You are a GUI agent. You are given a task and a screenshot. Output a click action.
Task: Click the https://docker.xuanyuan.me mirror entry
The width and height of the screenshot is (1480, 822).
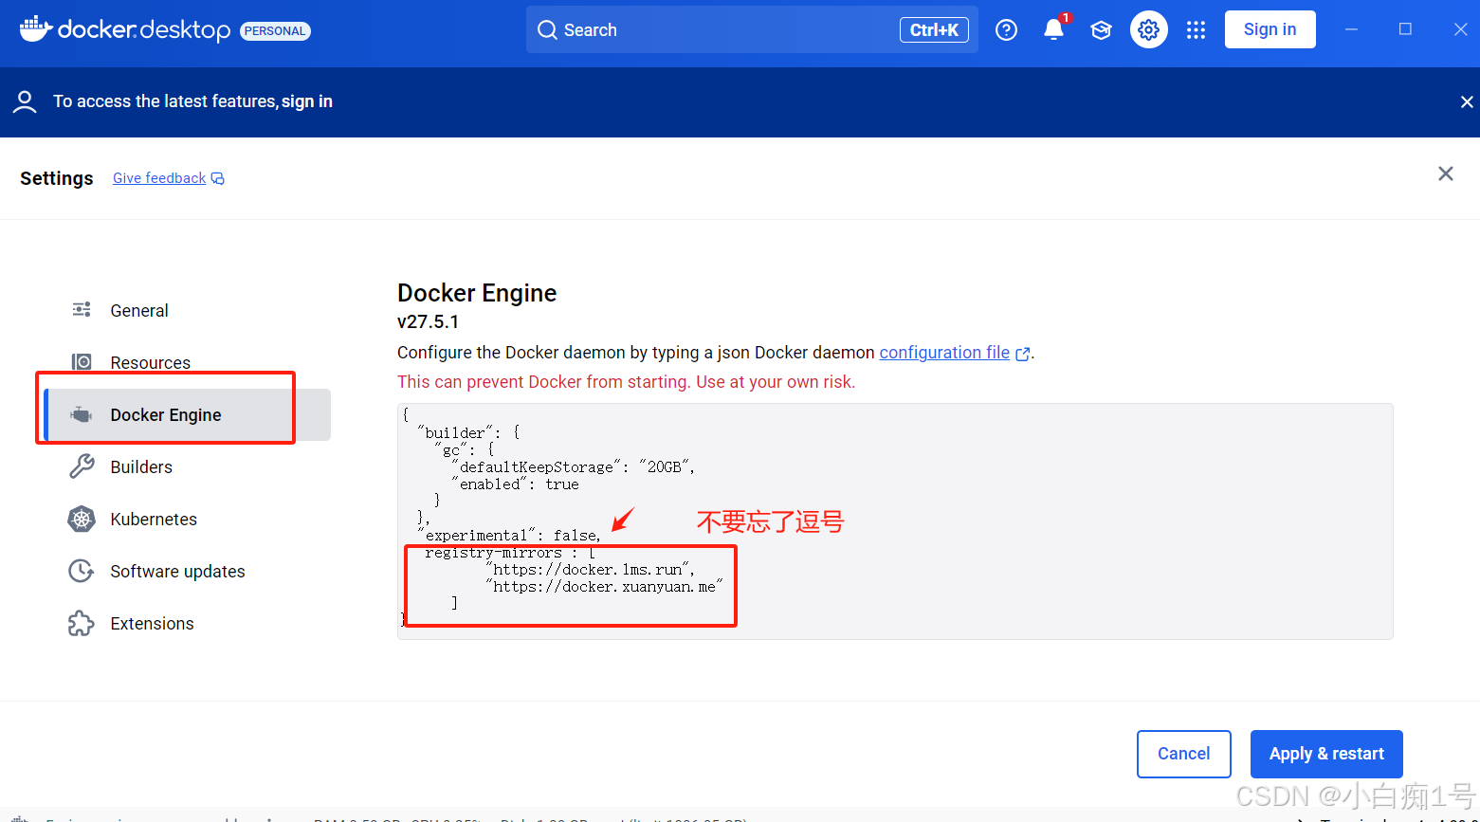[603, 586]
